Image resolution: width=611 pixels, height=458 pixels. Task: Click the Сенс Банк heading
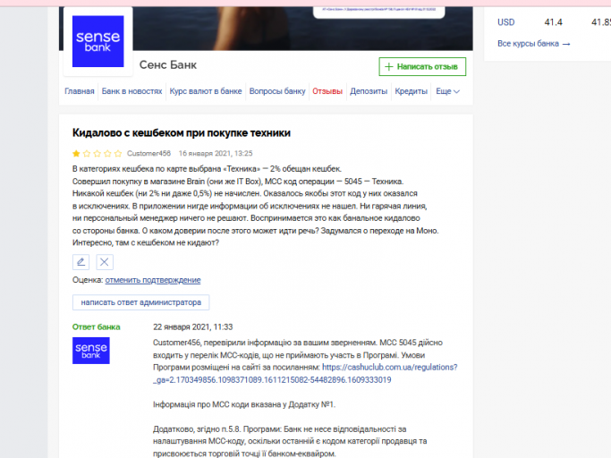[168, 64]
